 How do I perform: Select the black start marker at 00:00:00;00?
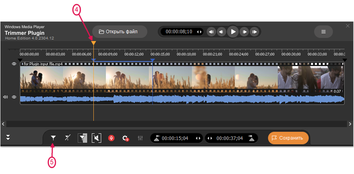[x=20, y=60]
